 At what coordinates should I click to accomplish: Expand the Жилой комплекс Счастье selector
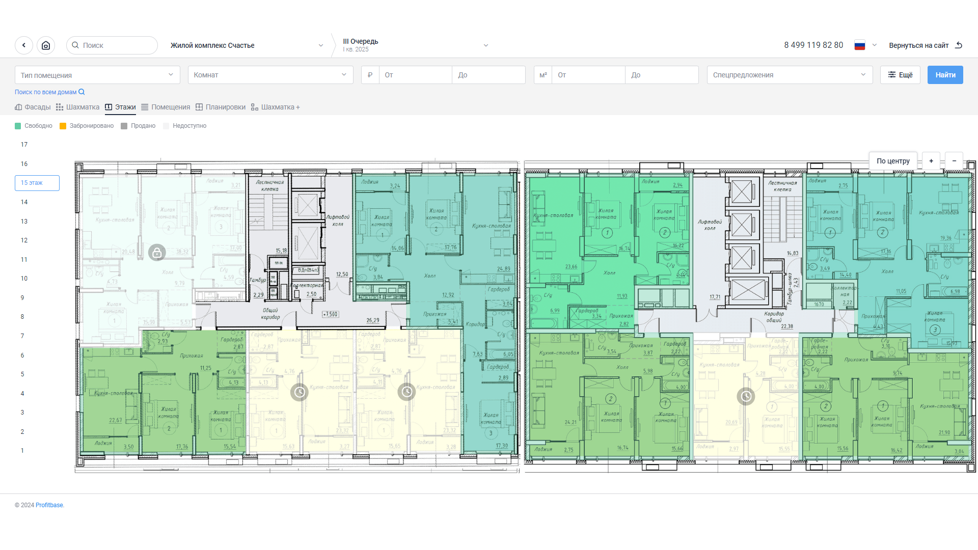pos(247,45)
